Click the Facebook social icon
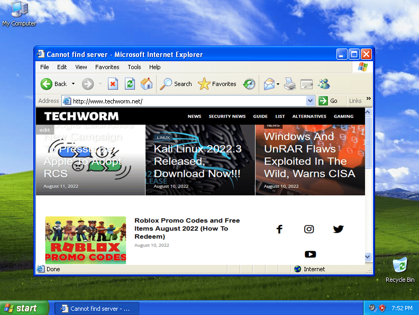The width and height of the screenshot is (419, 315). tap(279, 229)
